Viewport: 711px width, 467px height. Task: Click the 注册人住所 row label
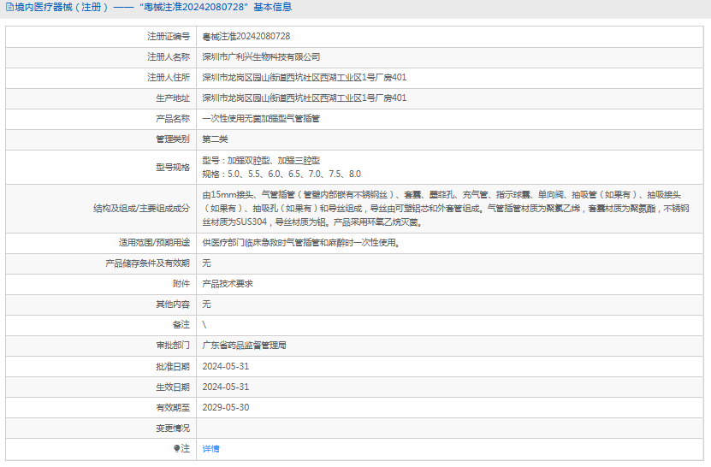pos(169,78)
